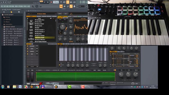169x95 pixels.
Task: Select the DR Drums preset category
Action: [x=31, y=33]
